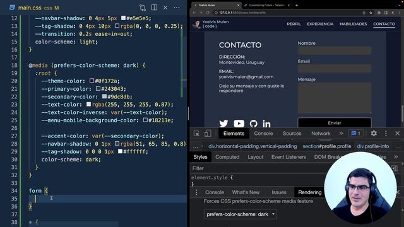Viewport: 404px width, 227px height.
Task: Open the YouTube social icon
Action: [239, 124]
